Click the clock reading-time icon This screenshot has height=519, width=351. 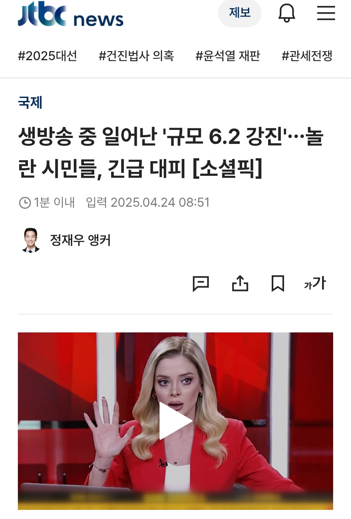pyautogui.click(x=25, y=203)
